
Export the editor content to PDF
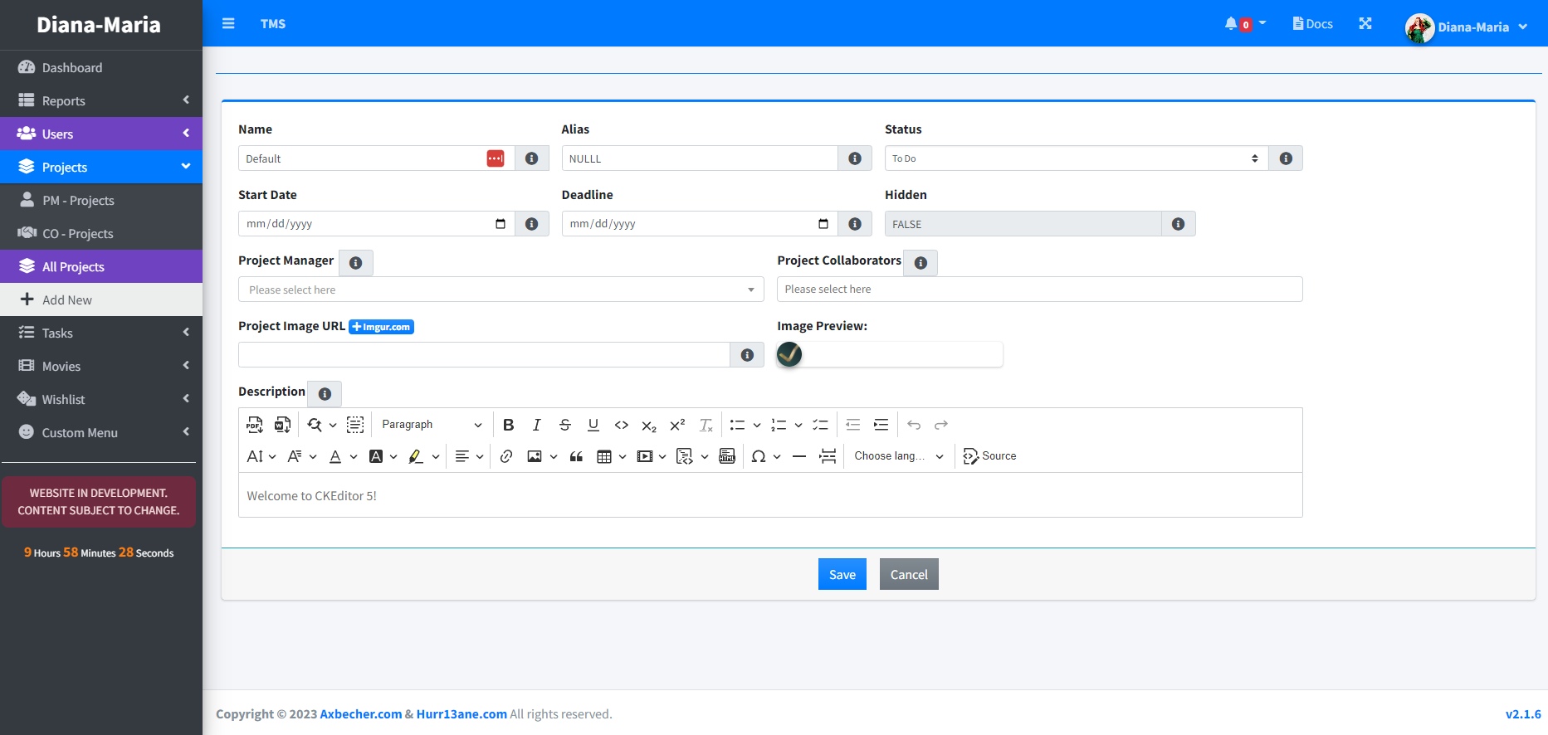(254, 425)
